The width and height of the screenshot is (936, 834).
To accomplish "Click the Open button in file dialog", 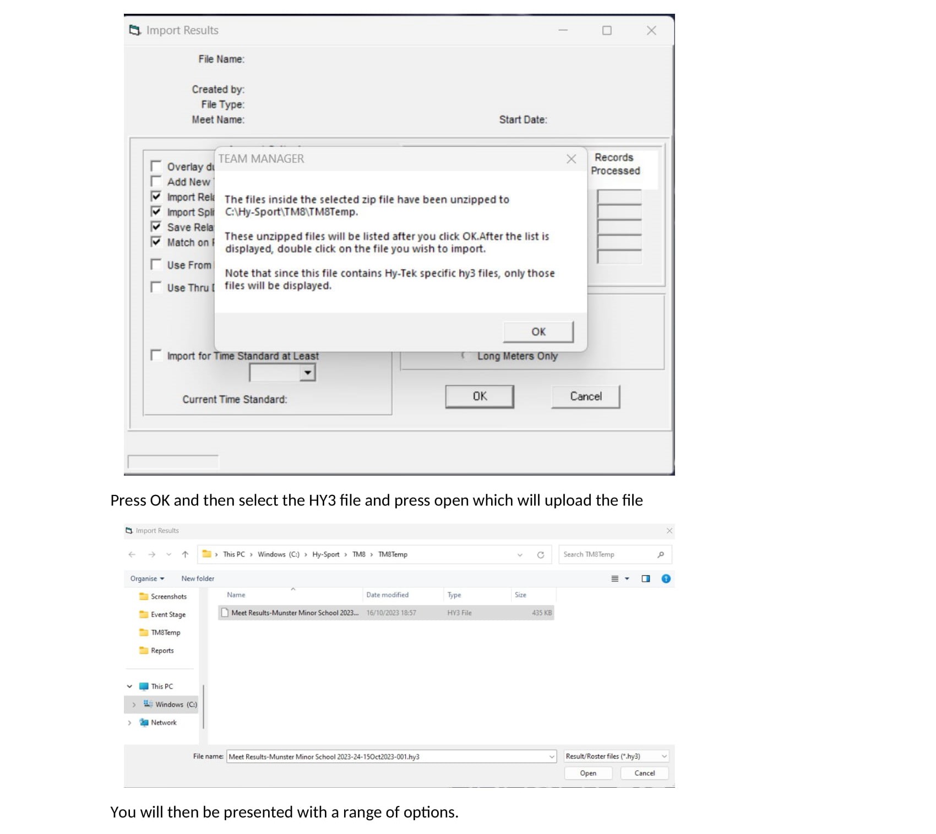I will (x=588, y=773).
